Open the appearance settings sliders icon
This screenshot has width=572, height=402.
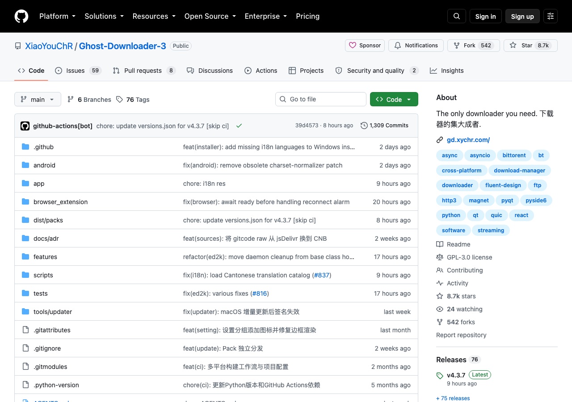point(551,16)
